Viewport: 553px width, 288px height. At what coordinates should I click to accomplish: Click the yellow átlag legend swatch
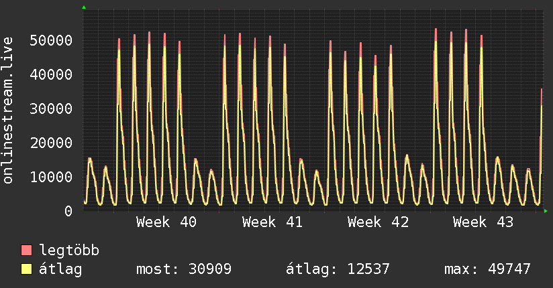click(x=26, y=269)
